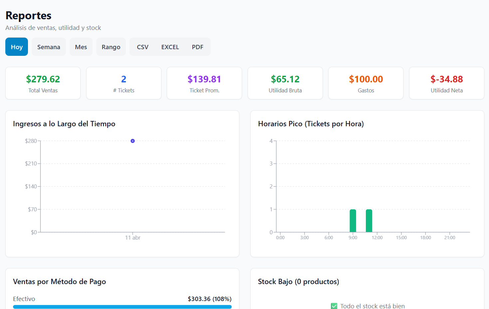
Task: Click the 11 abr data point
Action: [132, 141]
